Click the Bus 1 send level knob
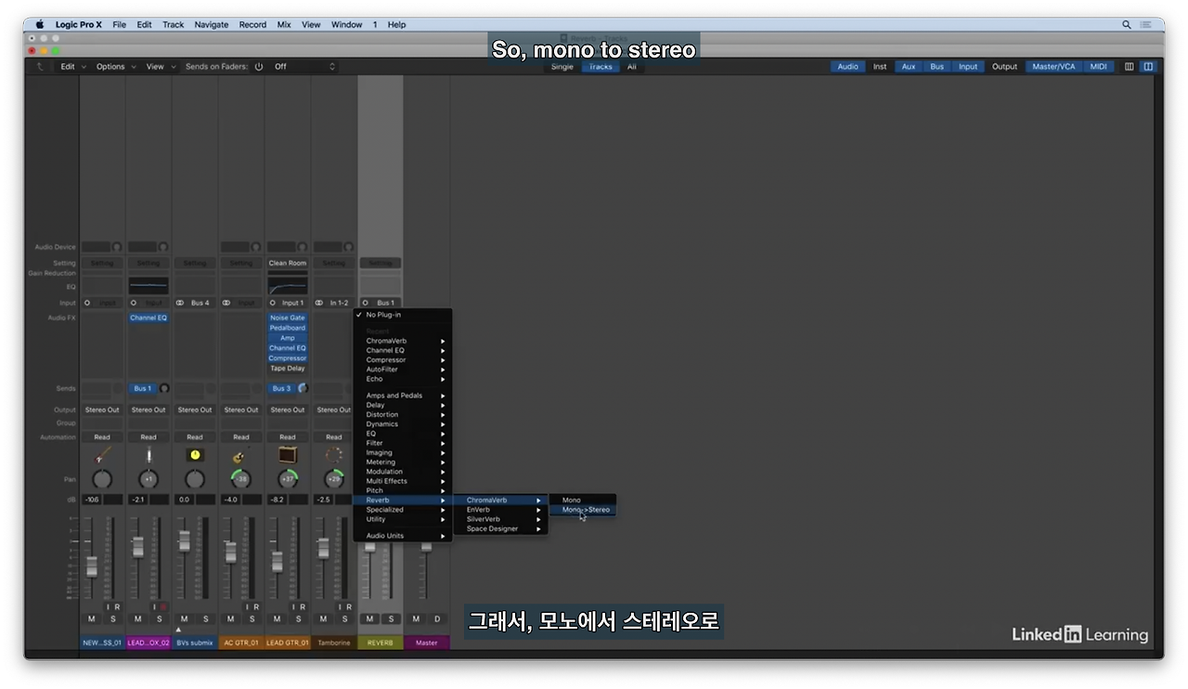1188x689 pixels. pyautogui.click(x=164, y=388)
